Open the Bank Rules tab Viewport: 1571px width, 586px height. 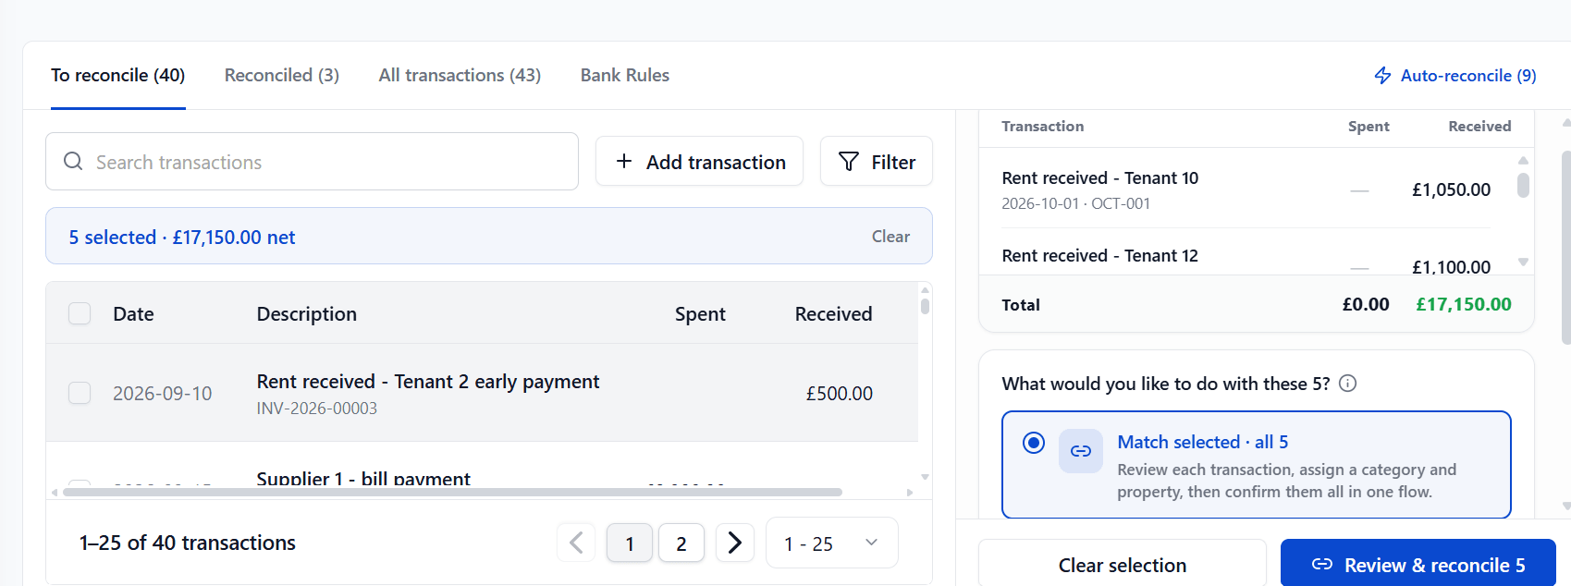pos(625,76)
